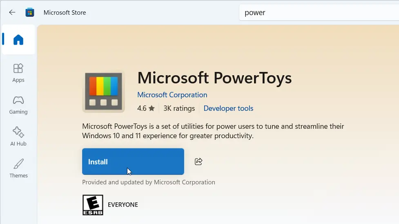Click the 4.6 star rating

pos(146,108)
